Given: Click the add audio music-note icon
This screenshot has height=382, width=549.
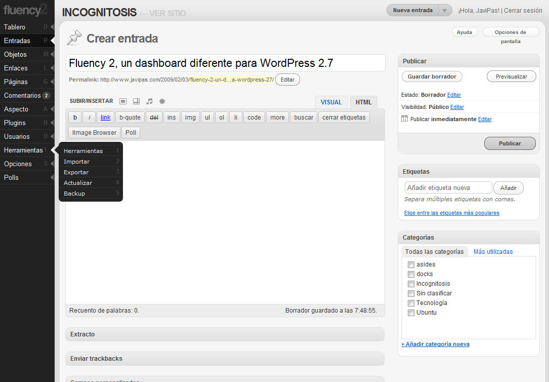Looking at the screenshot, I should click(149, 101).
